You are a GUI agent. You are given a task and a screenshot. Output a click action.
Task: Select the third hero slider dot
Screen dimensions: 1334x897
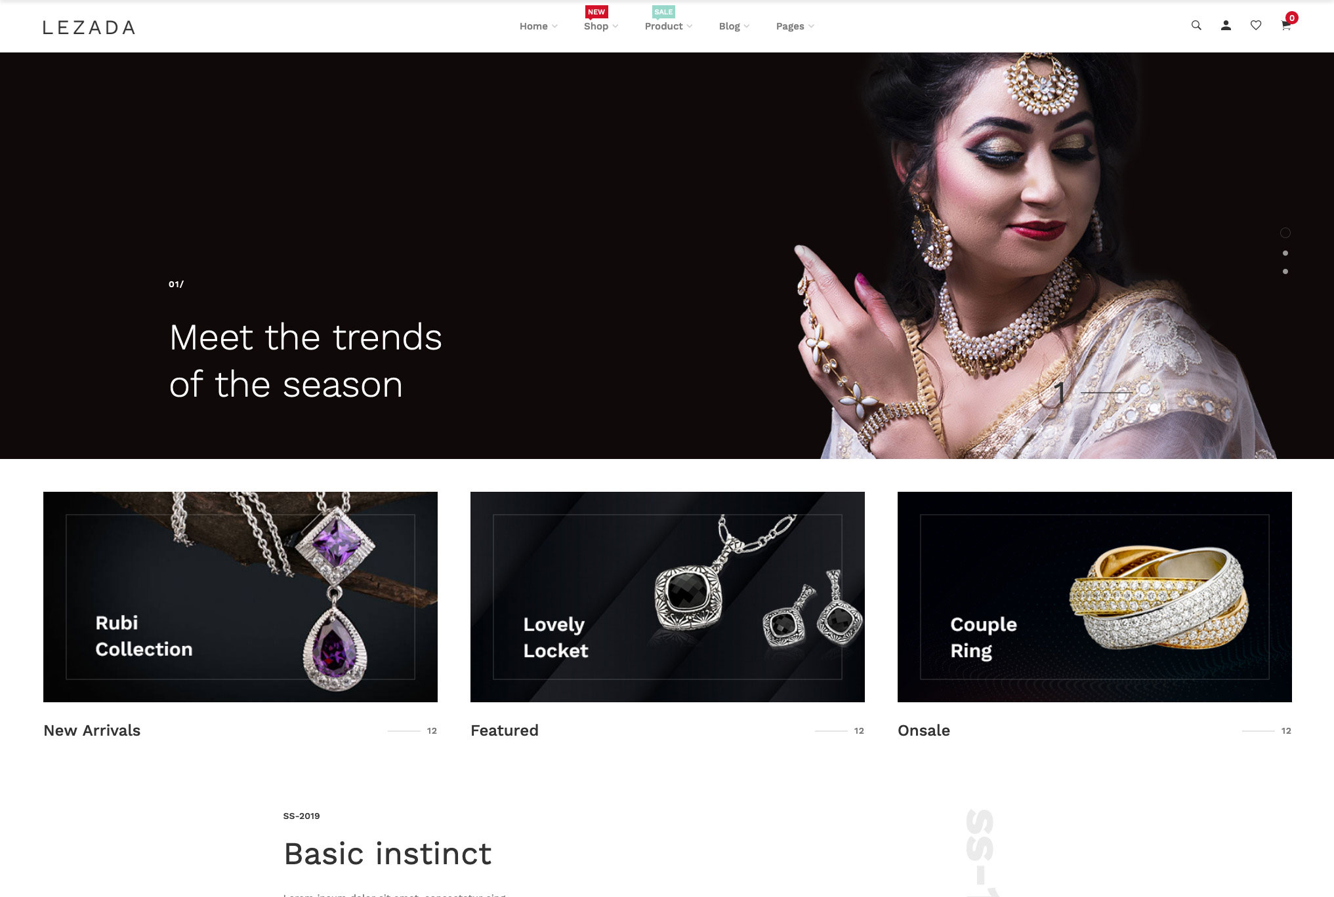1285,271
